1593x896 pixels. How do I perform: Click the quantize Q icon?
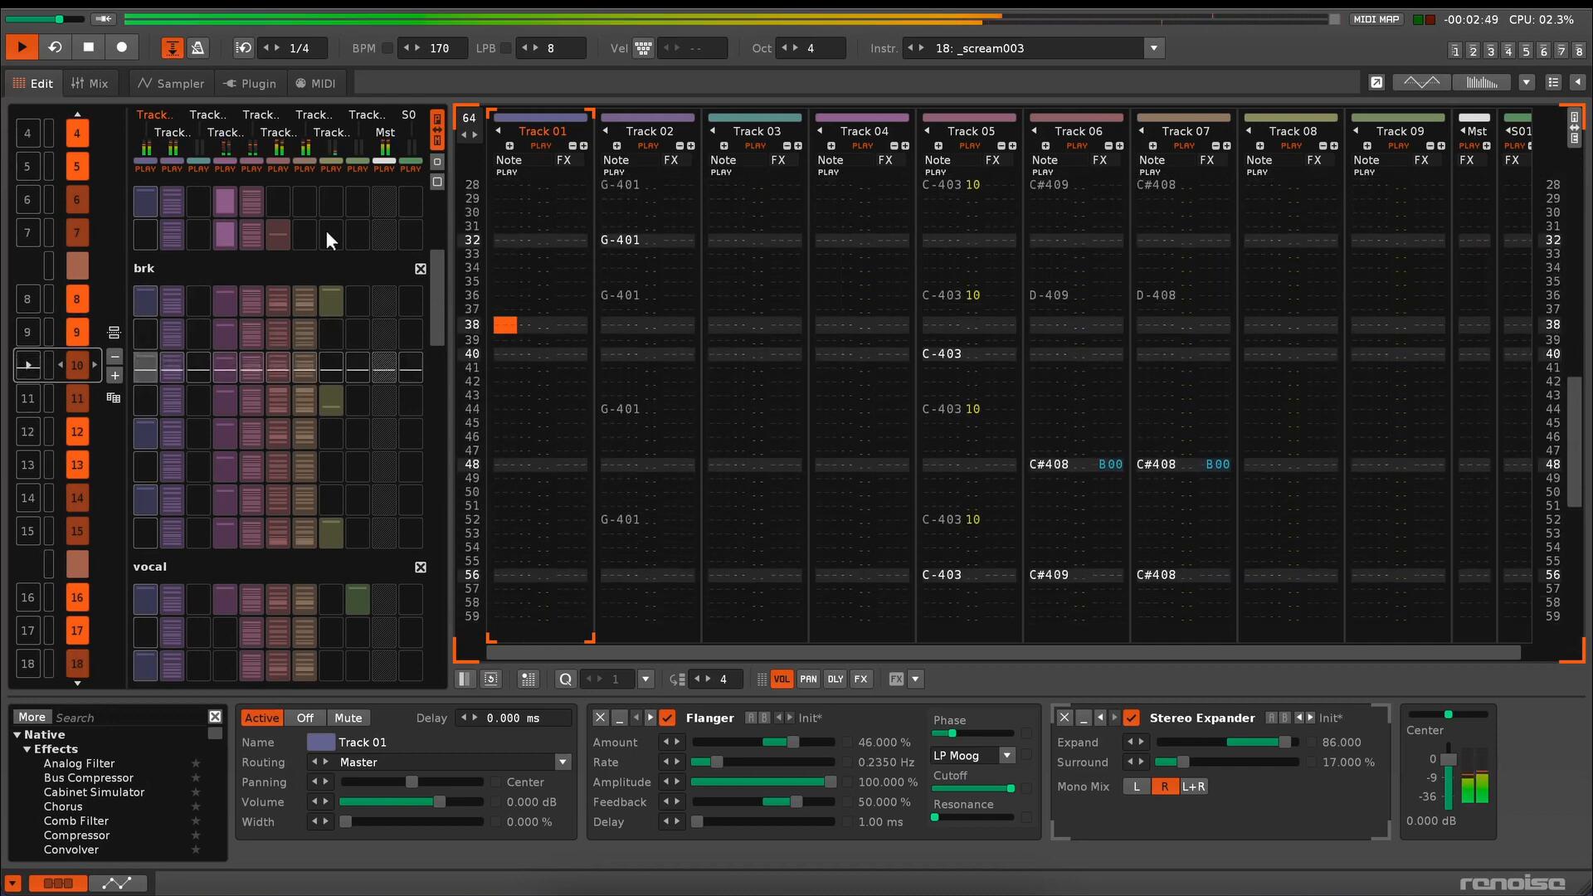[x=565, y=679]
